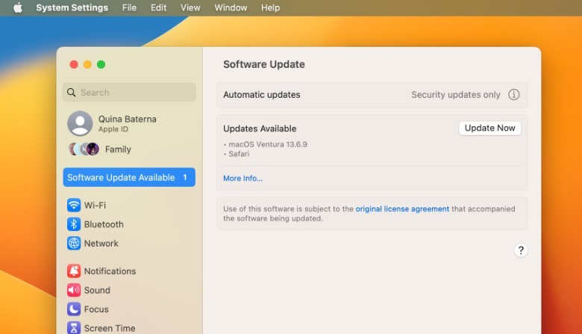Click the magnifying glass search icon
This screenshot has width=582, height=334.
(x=72, y=92)
